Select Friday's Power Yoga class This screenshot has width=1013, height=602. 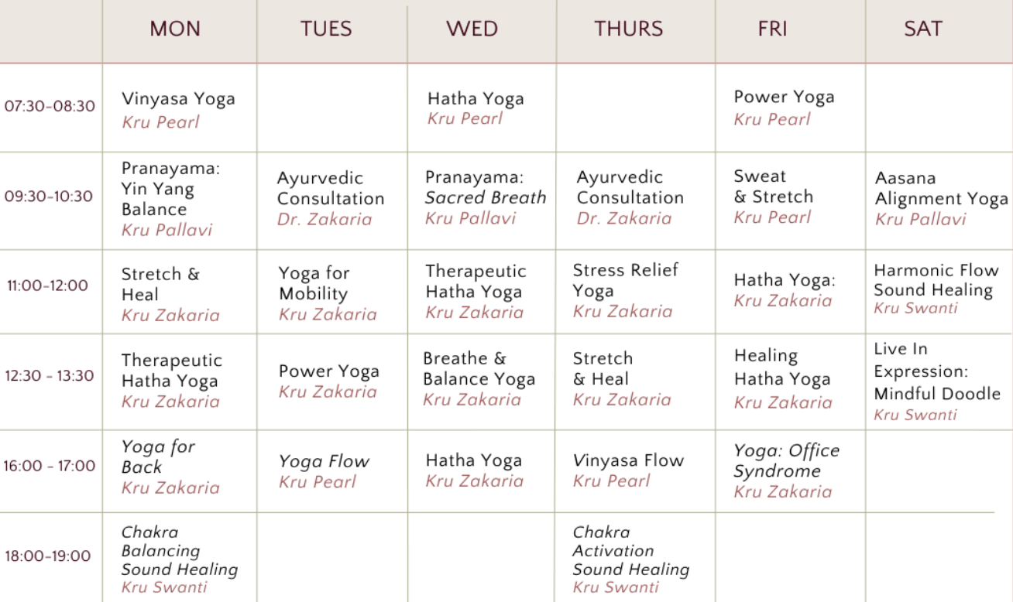coord(784,97)
